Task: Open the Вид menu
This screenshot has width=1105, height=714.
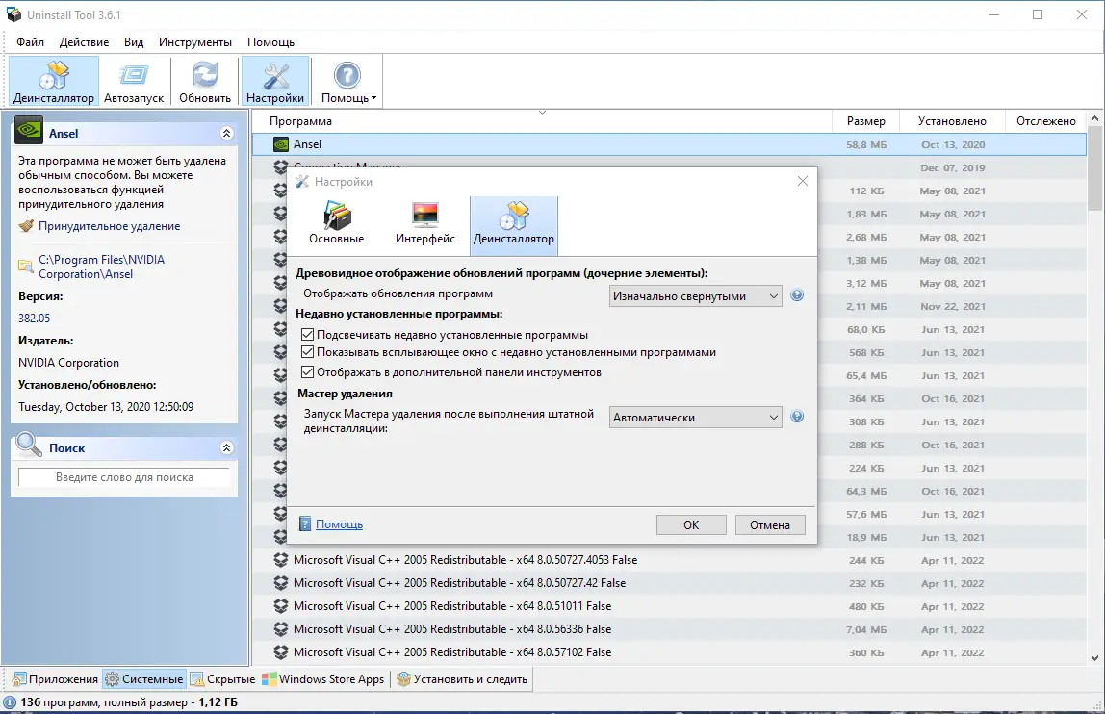Action: 134,42
